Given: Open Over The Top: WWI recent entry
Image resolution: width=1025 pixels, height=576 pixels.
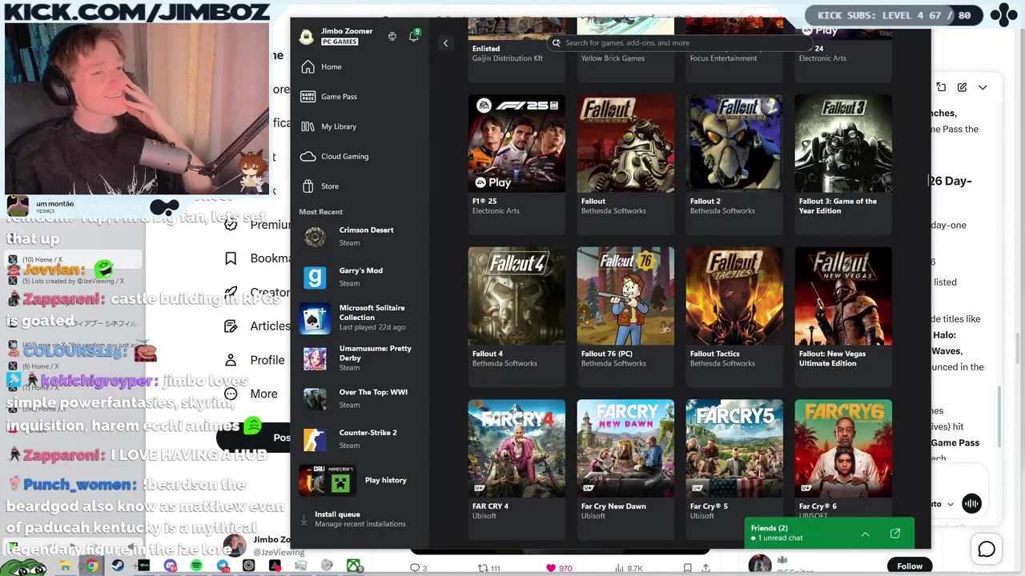Looking at the screenshot, I should coord(360,398).
